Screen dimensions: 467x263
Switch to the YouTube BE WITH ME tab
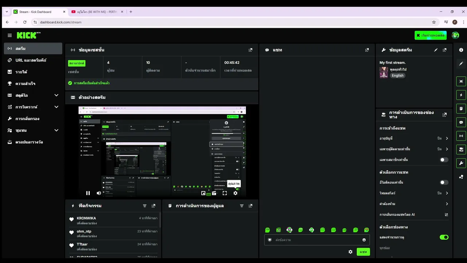coord(97,12)
